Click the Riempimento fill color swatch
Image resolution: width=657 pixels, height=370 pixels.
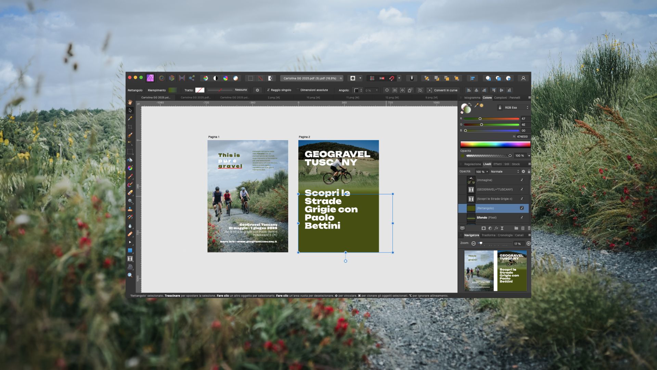(x=173, y=90)
